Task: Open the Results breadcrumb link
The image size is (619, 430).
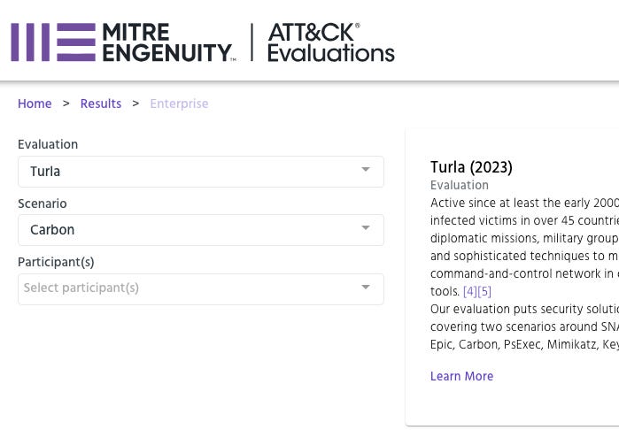Action: [101, 104]
